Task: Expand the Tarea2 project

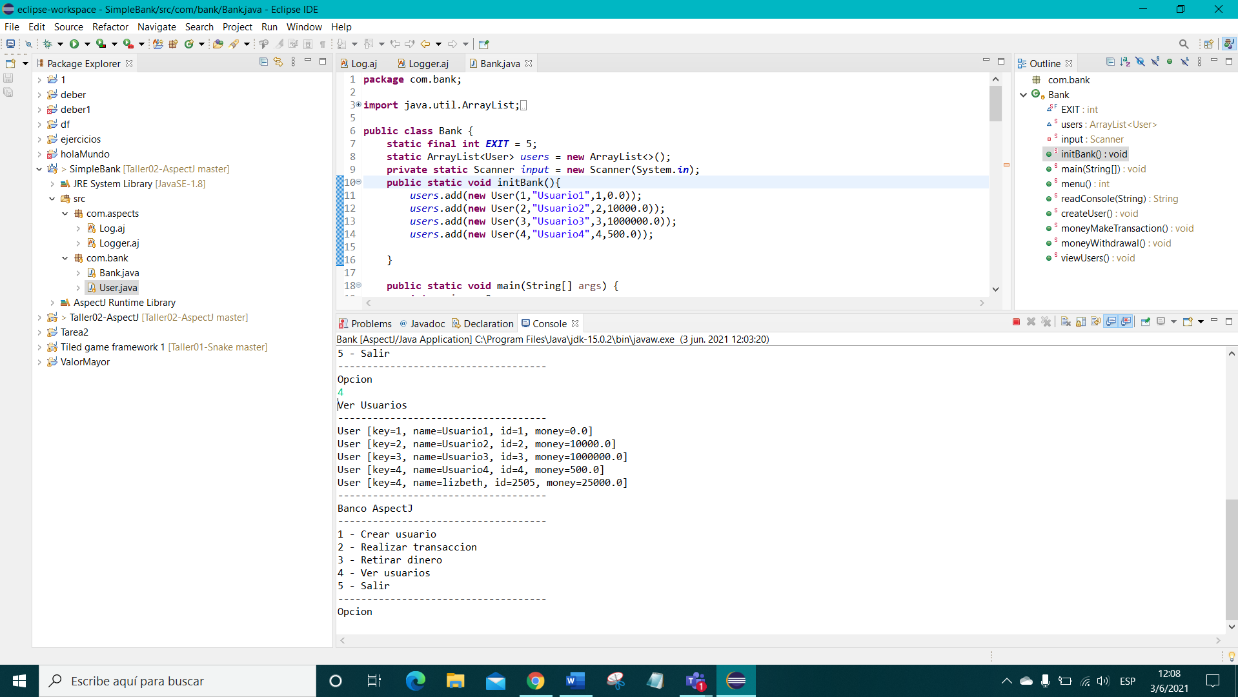Action: [x=39, y=332]
